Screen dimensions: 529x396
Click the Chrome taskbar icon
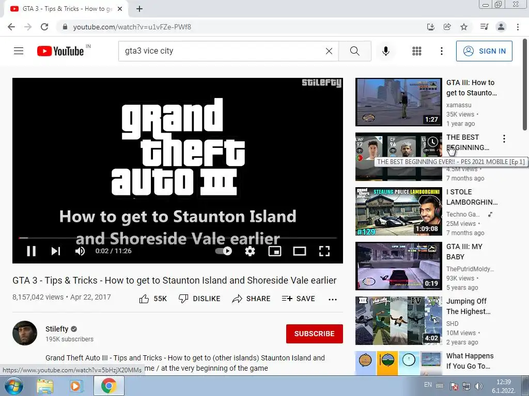point(108,386)
